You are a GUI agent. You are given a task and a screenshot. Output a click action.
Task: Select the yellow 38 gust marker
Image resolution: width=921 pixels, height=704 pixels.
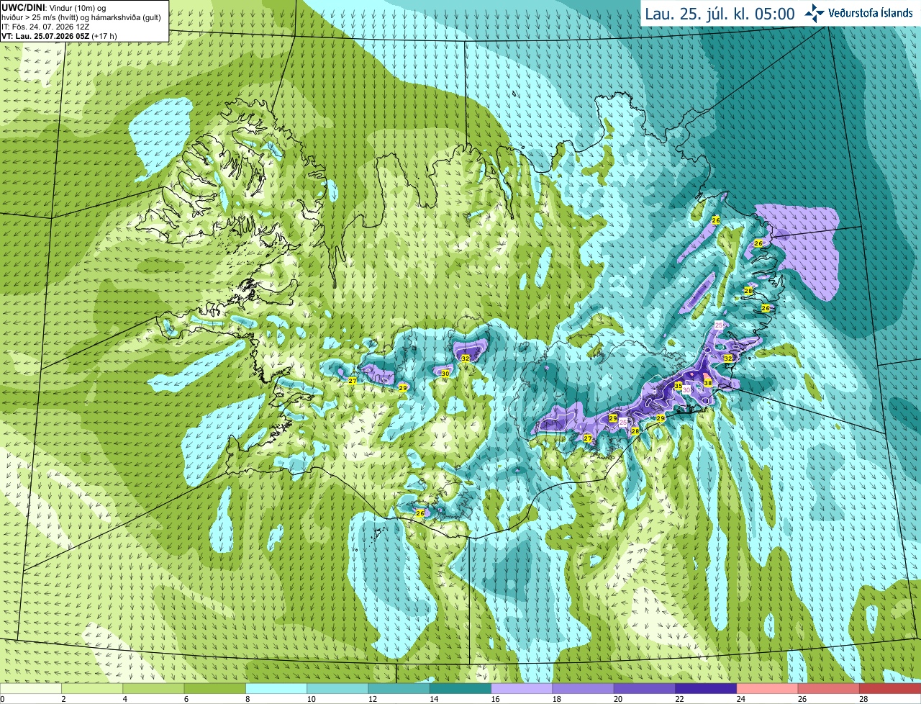tap(708, 383)
